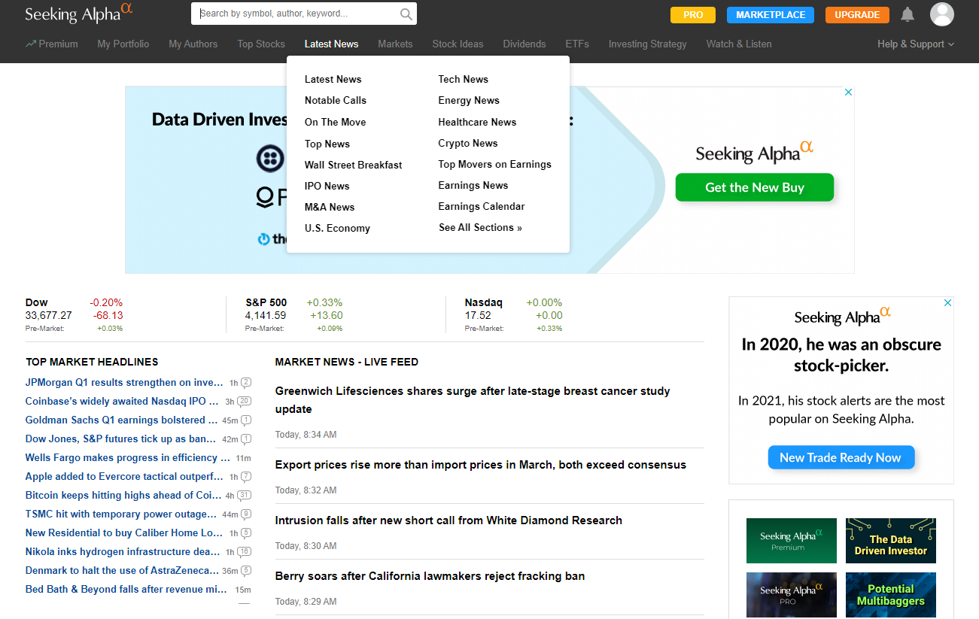The image size is (979, 619).
Task: Click the orange UPGRADE button
Action: [x=857, y=14]
